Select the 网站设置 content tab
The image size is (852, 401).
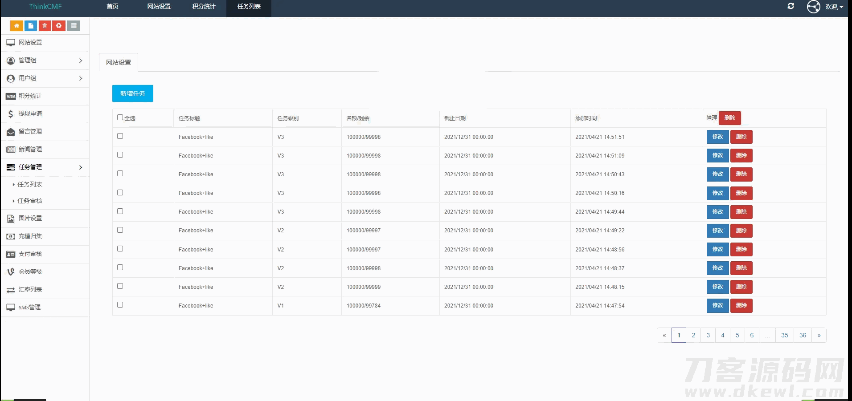[x=119, y=62]
